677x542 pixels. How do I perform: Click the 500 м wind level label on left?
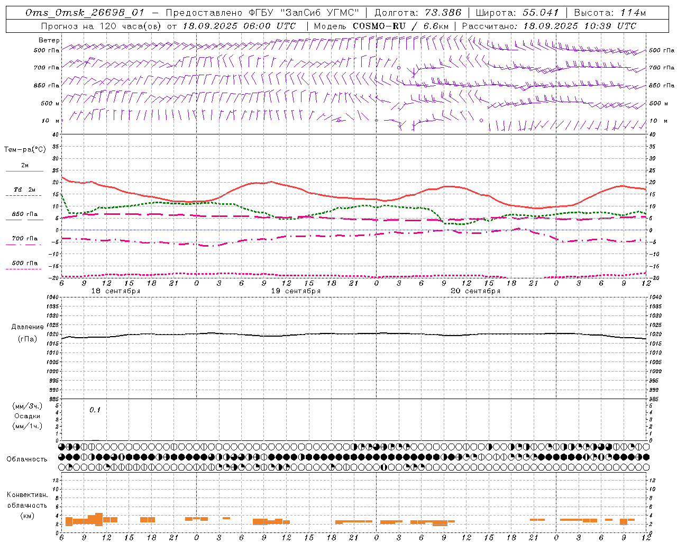50,103
